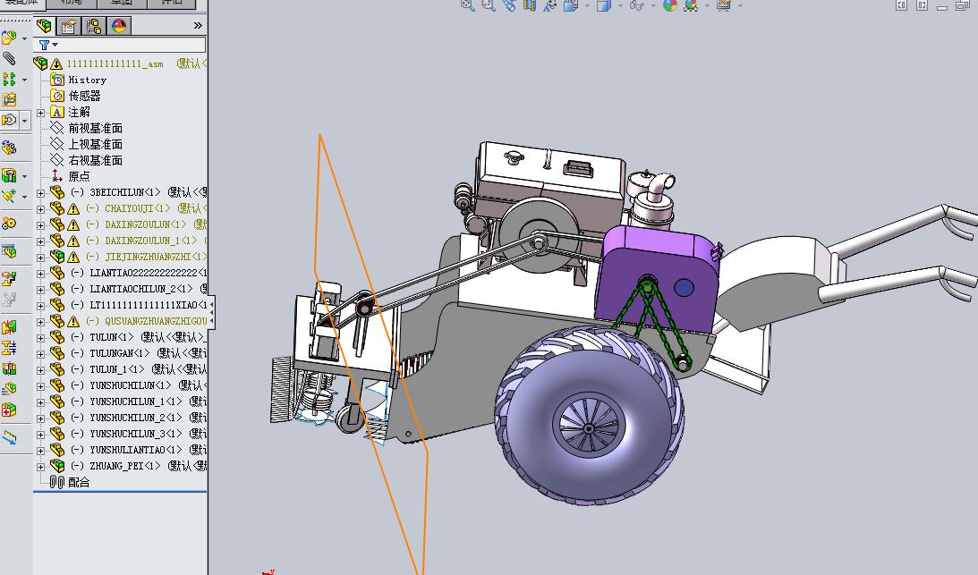Image resolution: width=978 pixels, height=575 pixels.
Task: Toggle the Instant3D ruler tool
Action: coord(9,437)
